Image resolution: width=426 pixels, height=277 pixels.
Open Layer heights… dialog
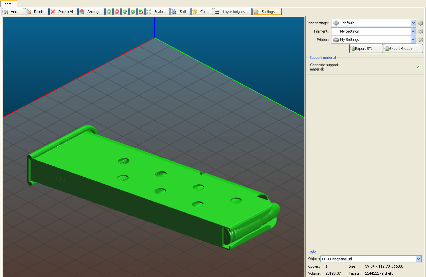coord(233,12)
